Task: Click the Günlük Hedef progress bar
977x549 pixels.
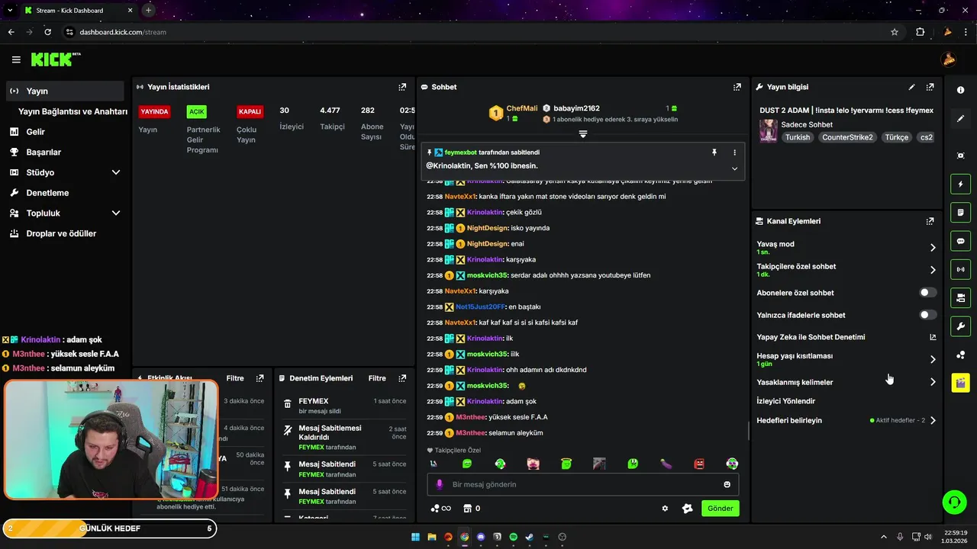Action: click(110, 528)
